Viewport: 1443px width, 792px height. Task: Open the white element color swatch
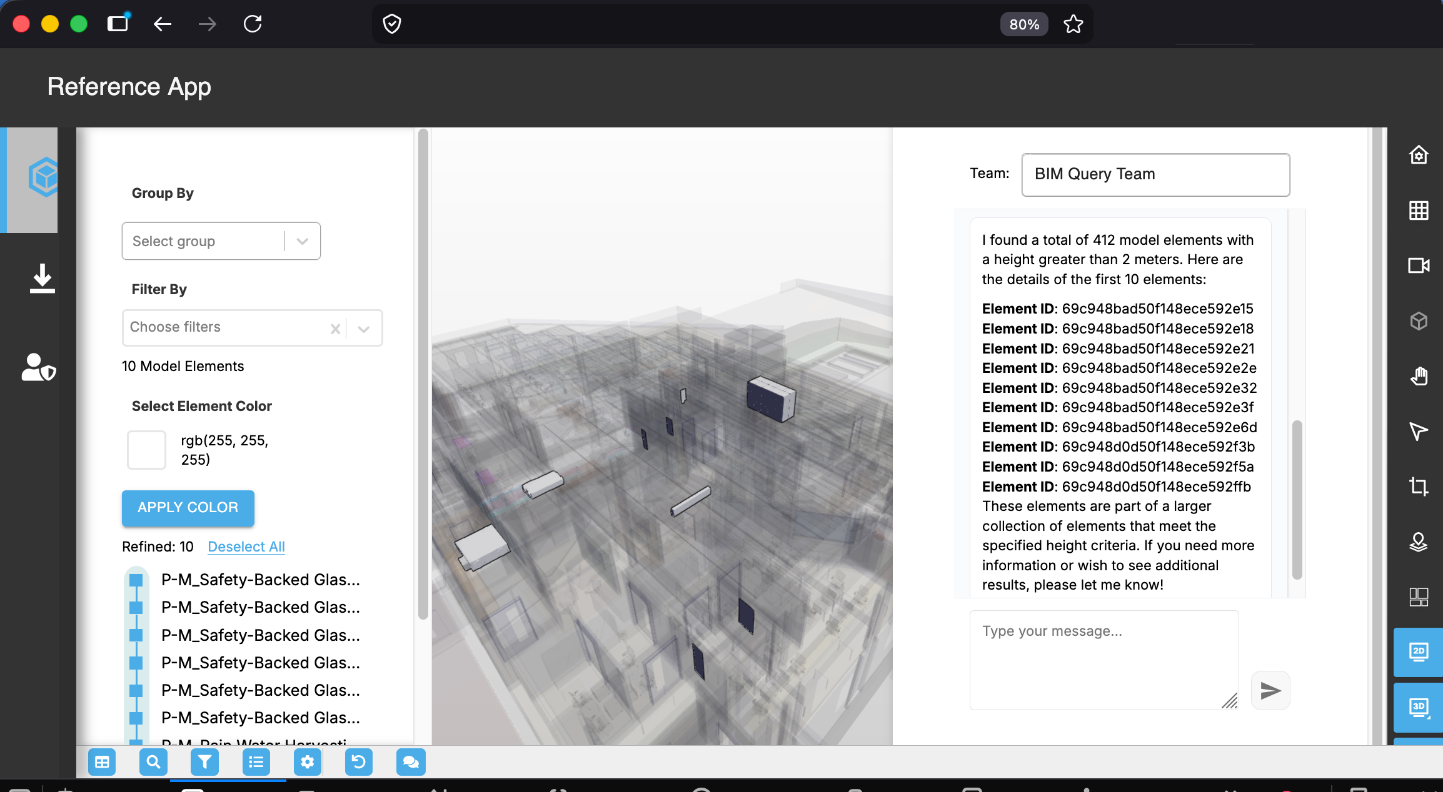pos(146,450)
